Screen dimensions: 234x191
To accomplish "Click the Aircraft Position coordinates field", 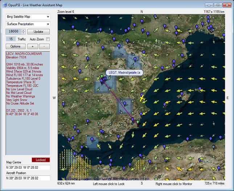I will pos(28,178).
